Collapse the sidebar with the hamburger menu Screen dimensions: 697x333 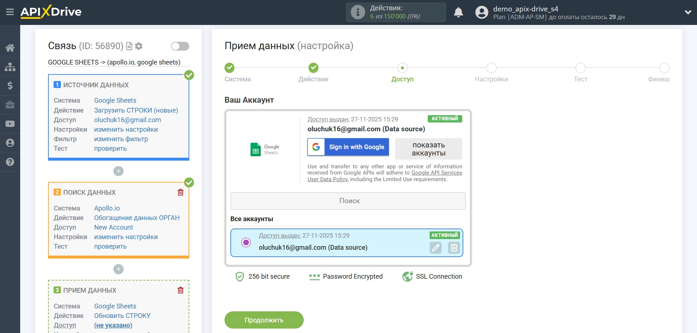pyautogui.click(x=10, y=11)
